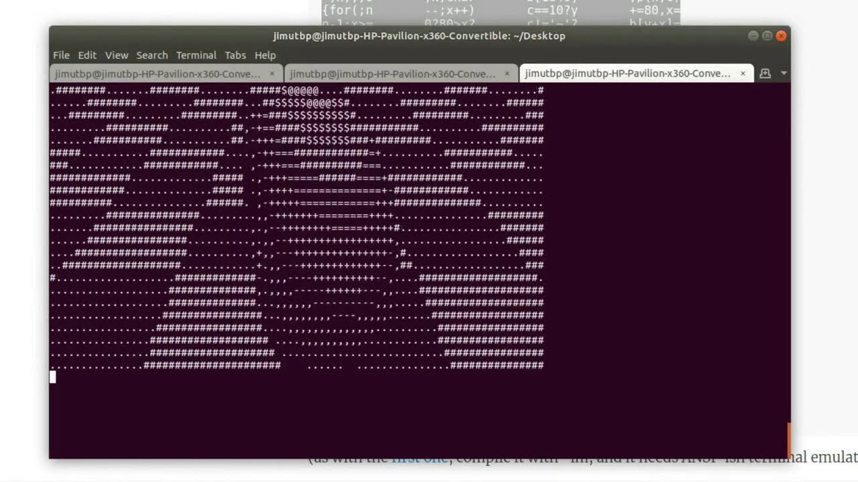Open the Terminal menu

196,55
